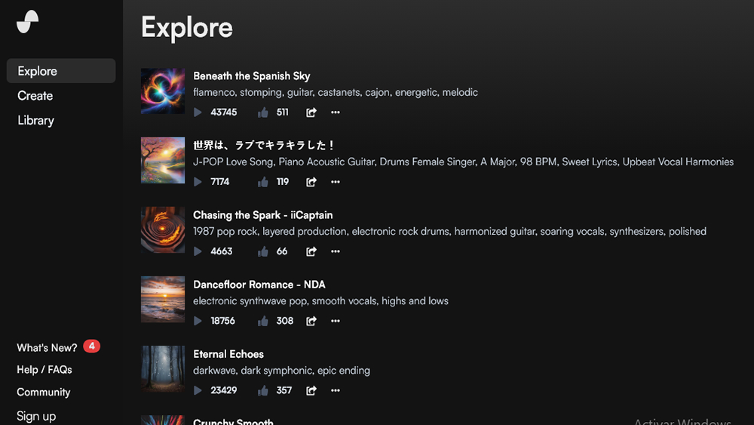754x425 pixels.
Task: Open more options for Dancefloor Romance - NDA
Action: (x=336, y=321)
